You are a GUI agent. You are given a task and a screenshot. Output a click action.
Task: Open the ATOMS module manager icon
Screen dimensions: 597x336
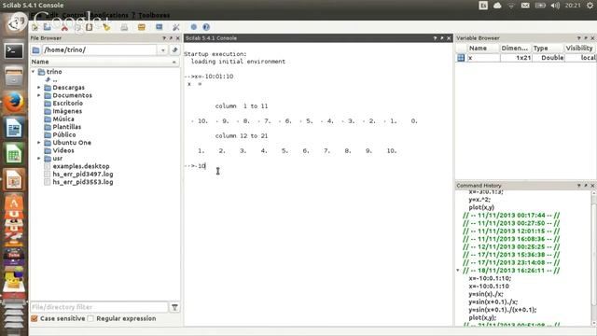142,27
